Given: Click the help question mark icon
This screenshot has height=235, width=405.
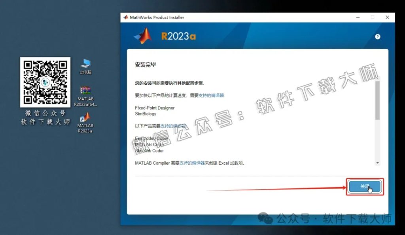Looking at the screenshot, I should click(377, 36).
